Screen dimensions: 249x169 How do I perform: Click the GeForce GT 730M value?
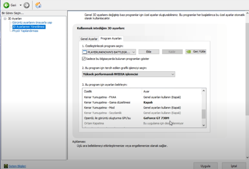pyautogui.click(x=156, y=118)
